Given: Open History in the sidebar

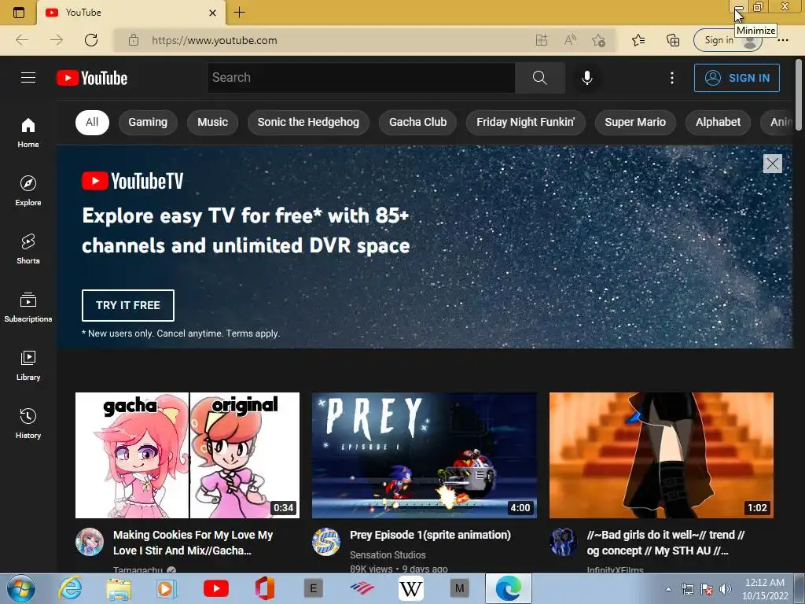Looking at the screenshot, I should coord(28,423).
